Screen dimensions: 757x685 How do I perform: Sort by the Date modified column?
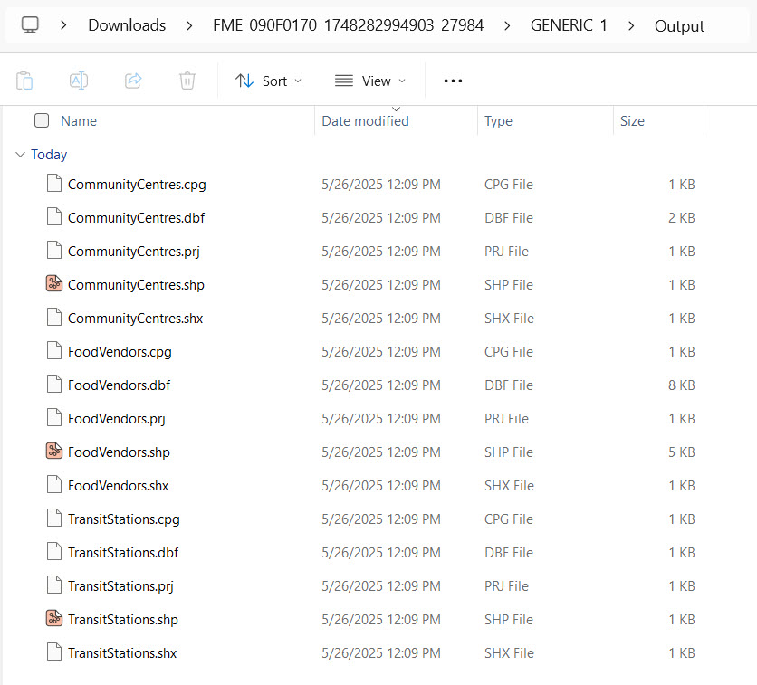pyautogui.click(x=365, y=121)
